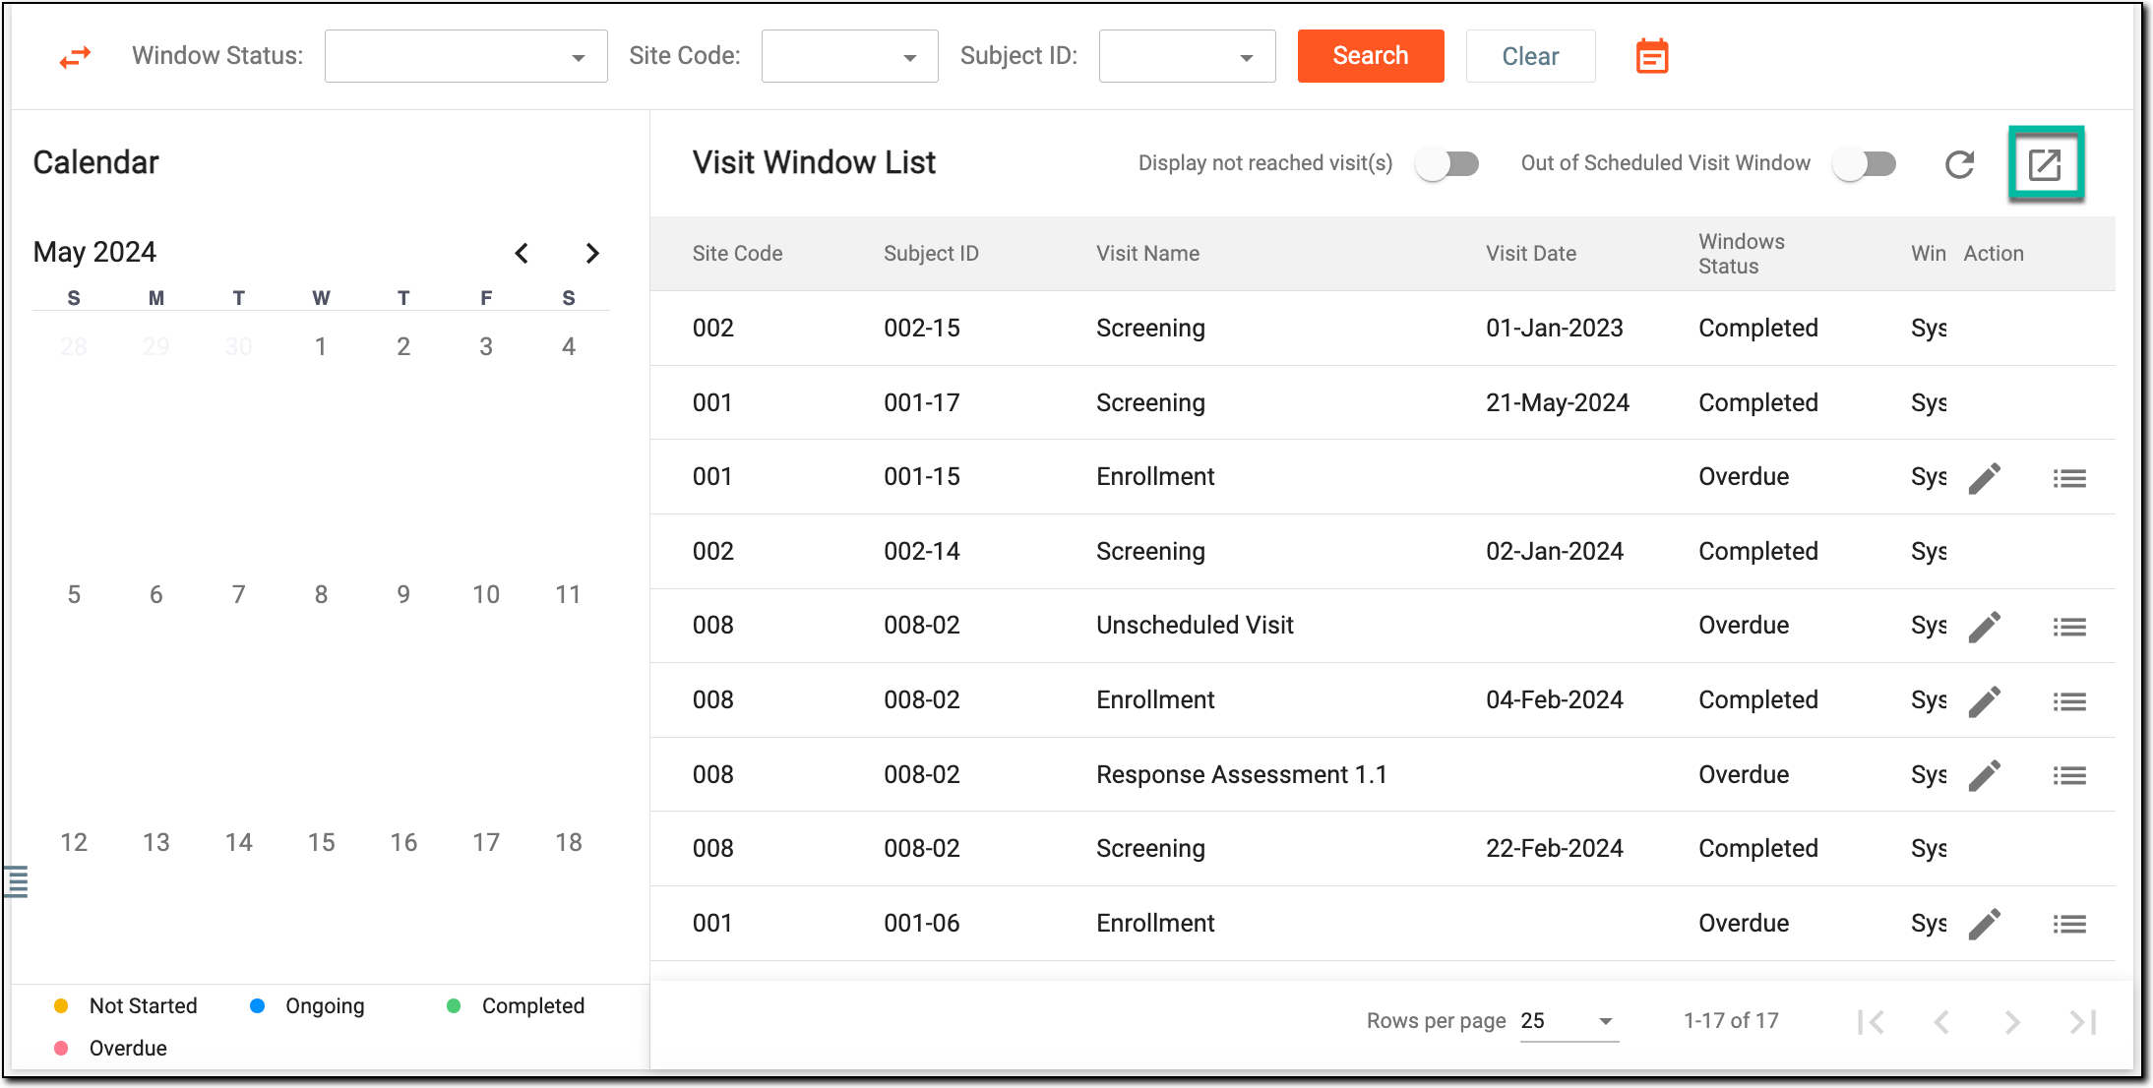This screenshot has width=2153, height=1088.
Task: Select May 15 in the calendar
Action: coord(321,842)
